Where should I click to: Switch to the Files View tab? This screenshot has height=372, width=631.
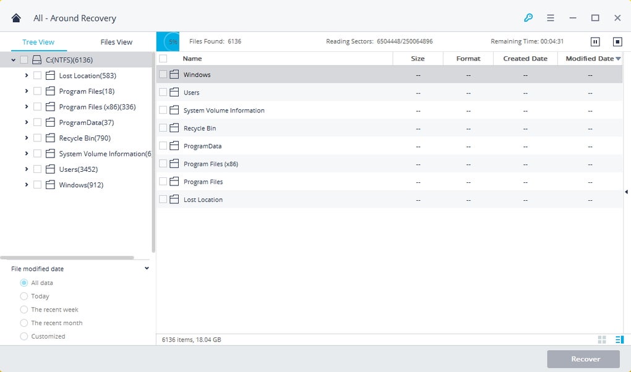click(x=116, y=41)
